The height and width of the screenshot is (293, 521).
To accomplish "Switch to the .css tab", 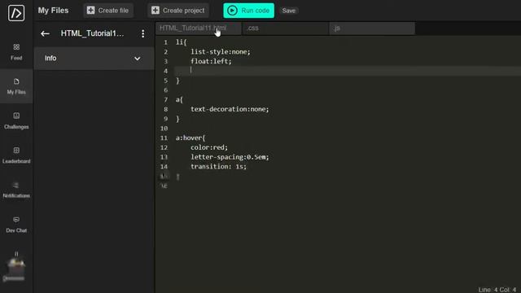I will point(286,28).
